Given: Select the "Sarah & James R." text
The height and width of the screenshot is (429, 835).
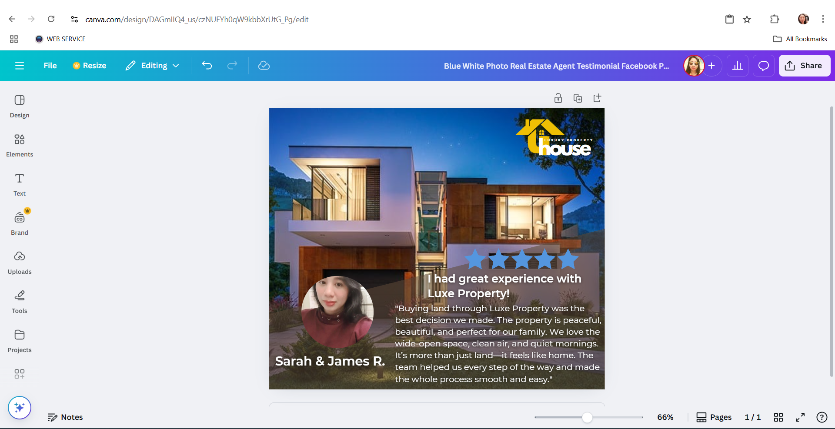Looking at the screenshot, I should 330,361.
